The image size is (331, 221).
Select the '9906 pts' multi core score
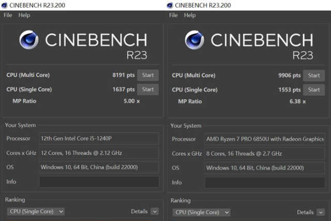290,76
